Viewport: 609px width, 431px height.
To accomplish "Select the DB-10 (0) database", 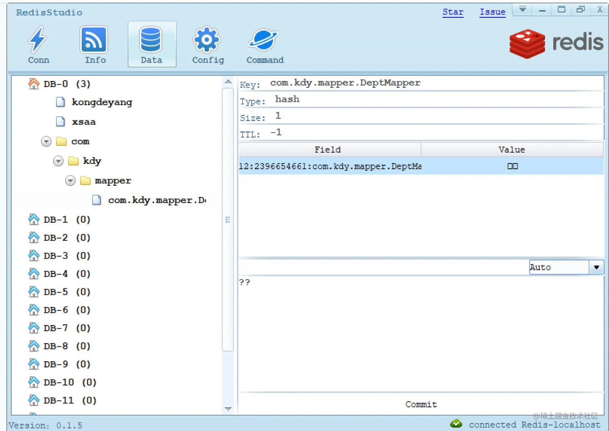I will tap(70, 382).
